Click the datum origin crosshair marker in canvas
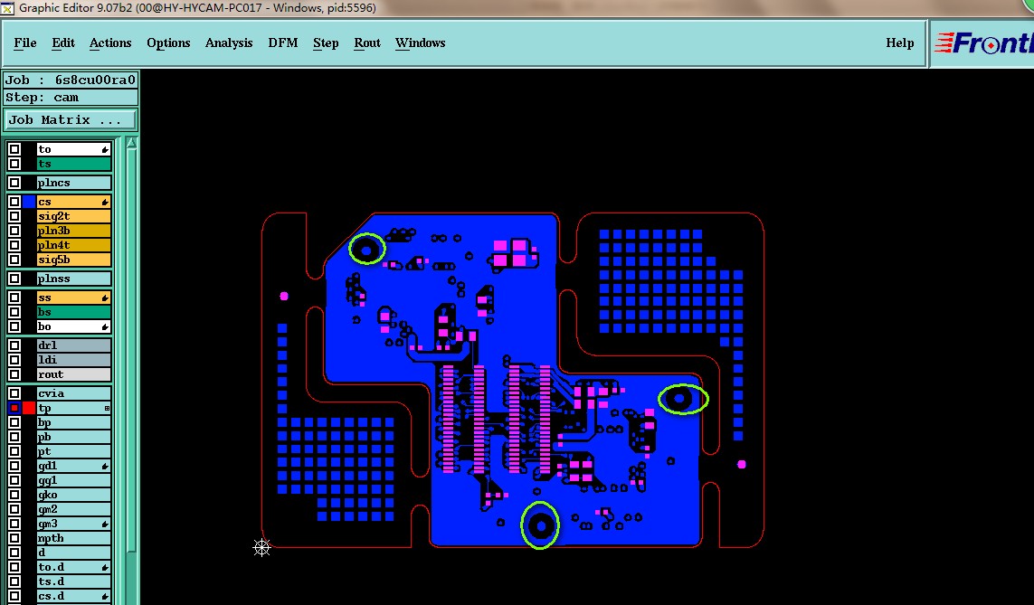The image size is (1034, 605). tap(261, 548)
